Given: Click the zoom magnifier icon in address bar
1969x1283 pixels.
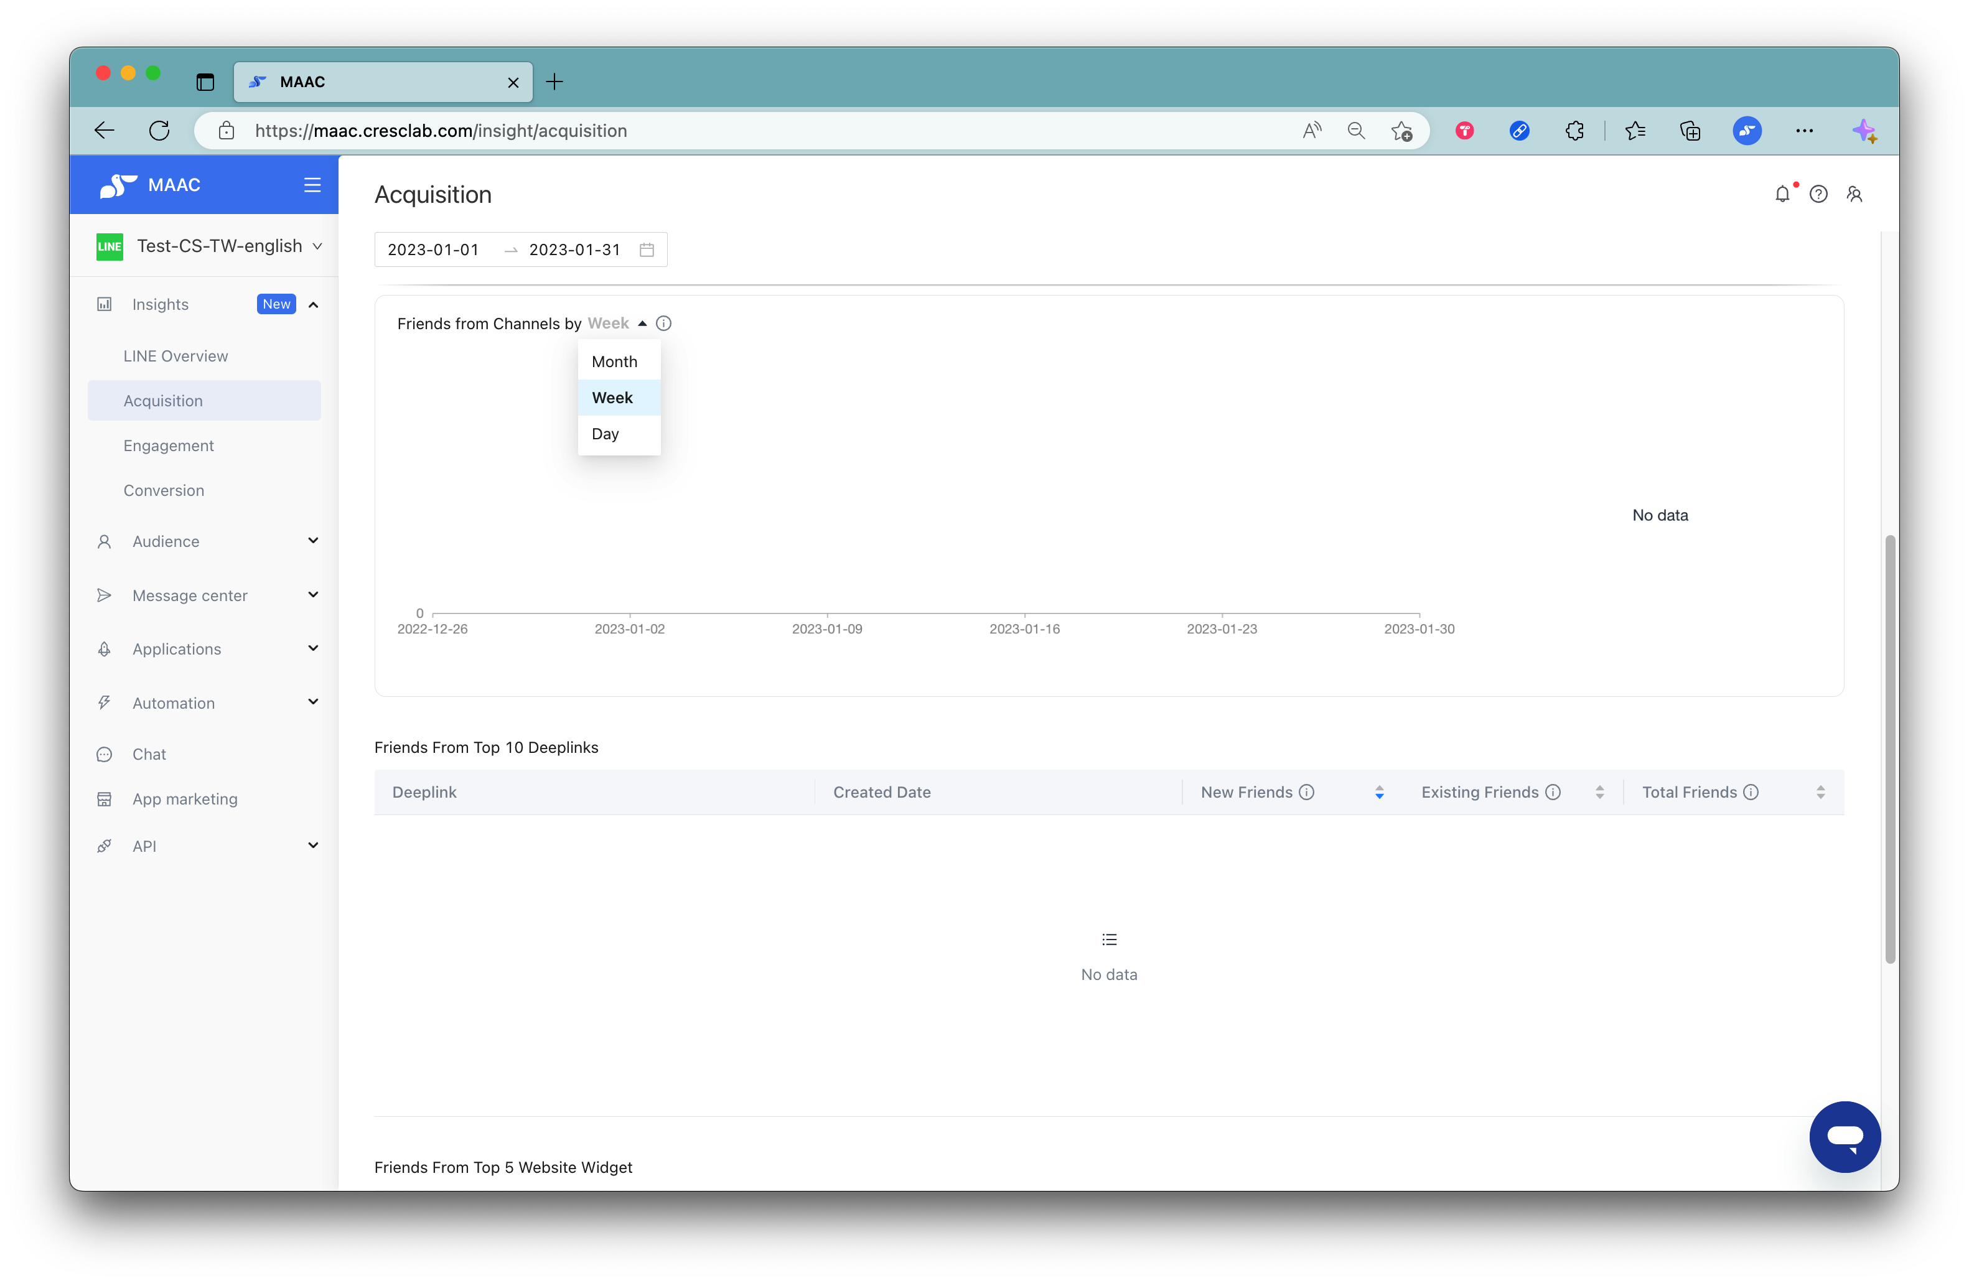Looking at the screenshot, I should 1356,131.
